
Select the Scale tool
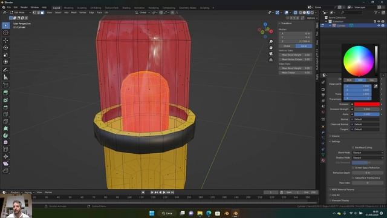click(5, 54)
